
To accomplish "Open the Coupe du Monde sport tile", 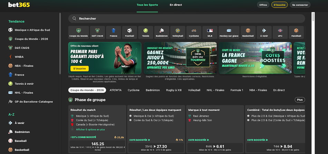I will pyautogui.click(x=78, y=33).
